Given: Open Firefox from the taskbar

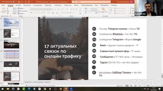Looking at the screenshot, I should click(61, 89).
